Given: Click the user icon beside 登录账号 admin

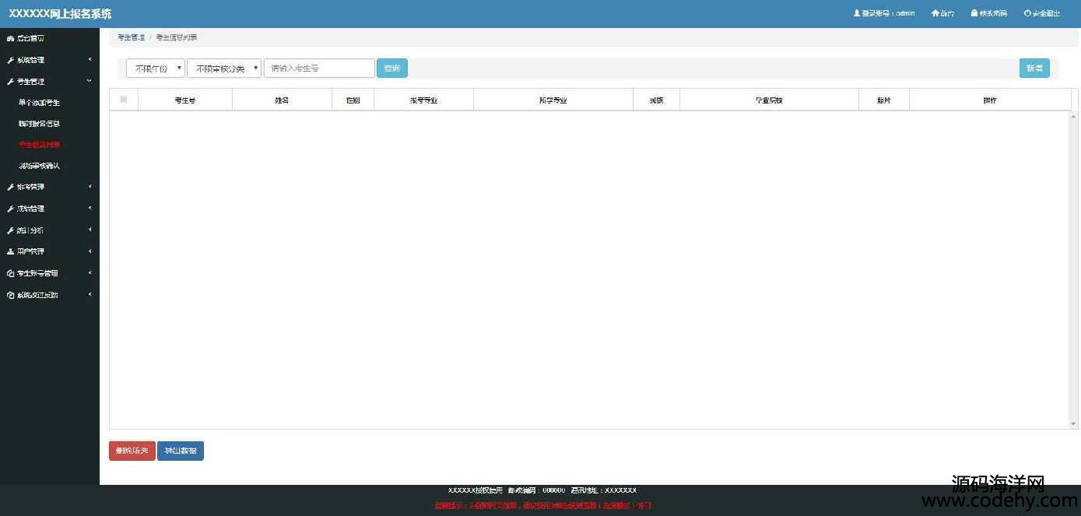Looking at the screenshot, I should coord(857,13).
